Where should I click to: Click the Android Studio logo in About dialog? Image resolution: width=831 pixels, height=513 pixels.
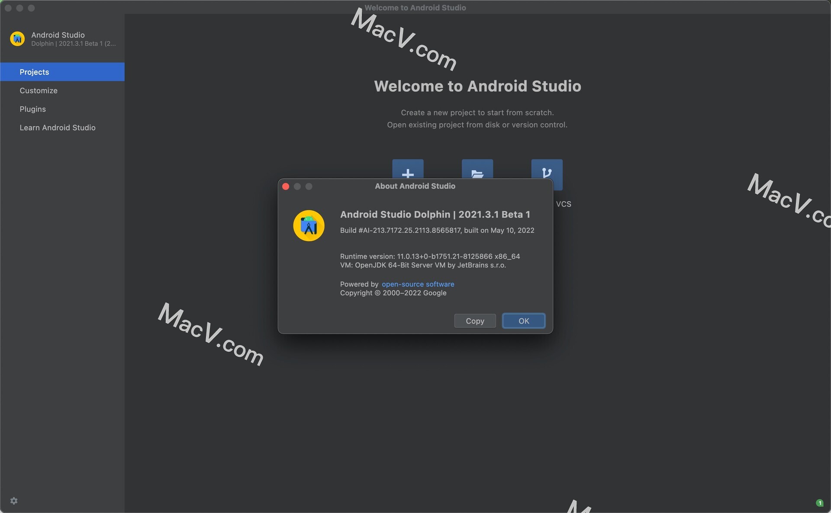click(x=309, y=225)
